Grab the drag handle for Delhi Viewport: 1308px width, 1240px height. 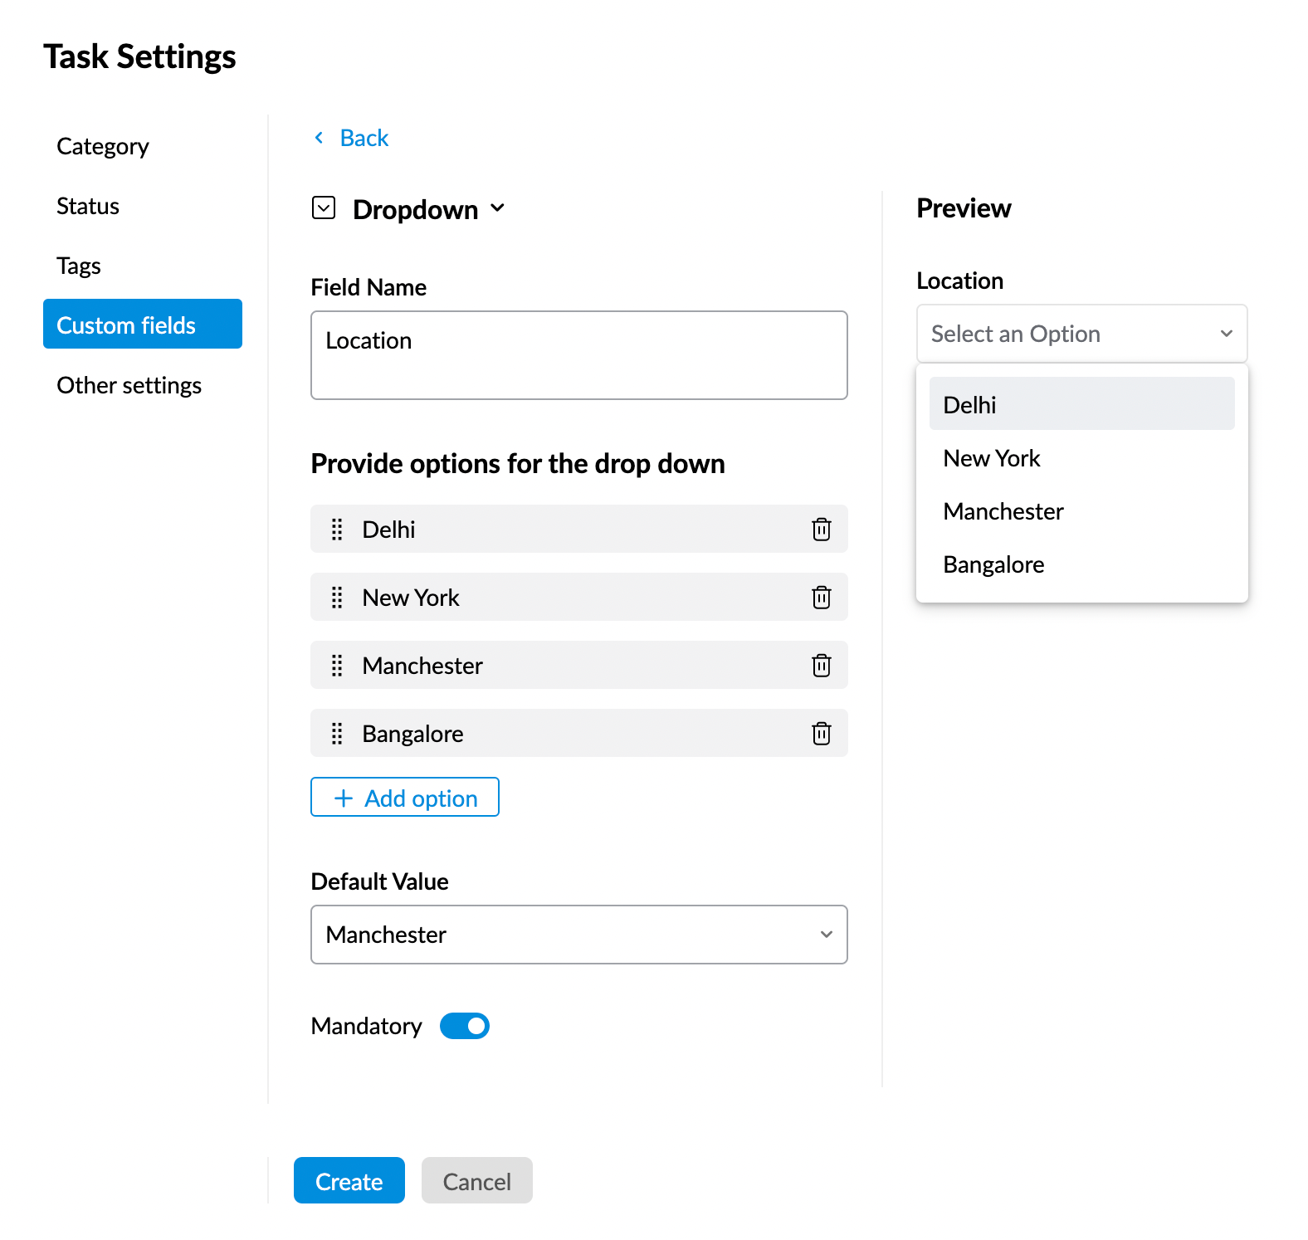[x=337, y=530]
